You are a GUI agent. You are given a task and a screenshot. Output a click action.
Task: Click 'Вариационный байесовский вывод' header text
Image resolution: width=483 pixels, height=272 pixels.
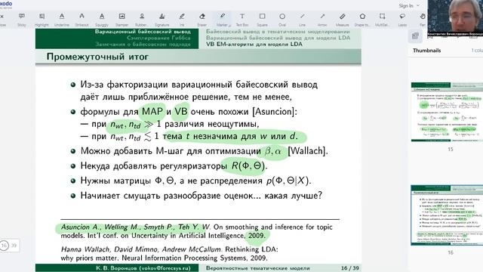(143, 32)
